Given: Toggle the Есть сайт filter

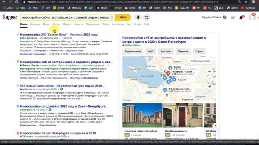Looking at the screenshot, I should point(166,52).
